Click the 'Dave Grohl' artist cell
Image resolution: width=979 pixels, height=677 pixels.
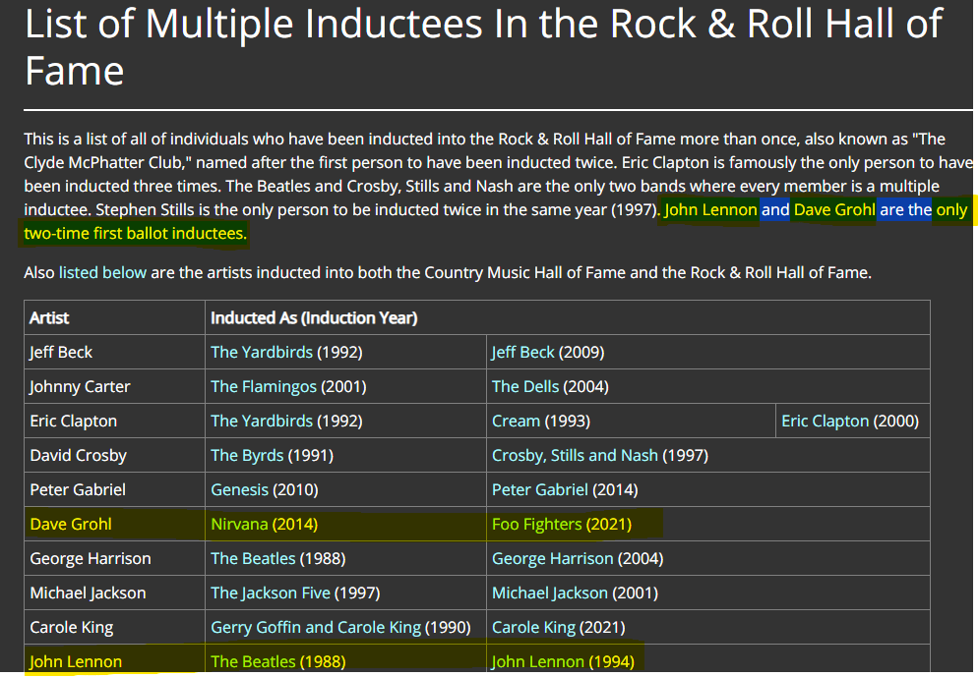(x=114, y=524)
